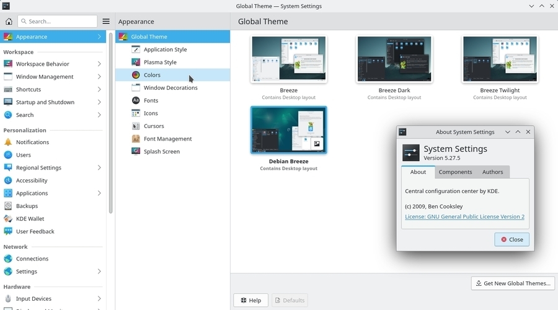This screenshot has width=558, height=310.
Task: Open the network Connections icon
Action: pyautogui.click(x=8, y=259)
